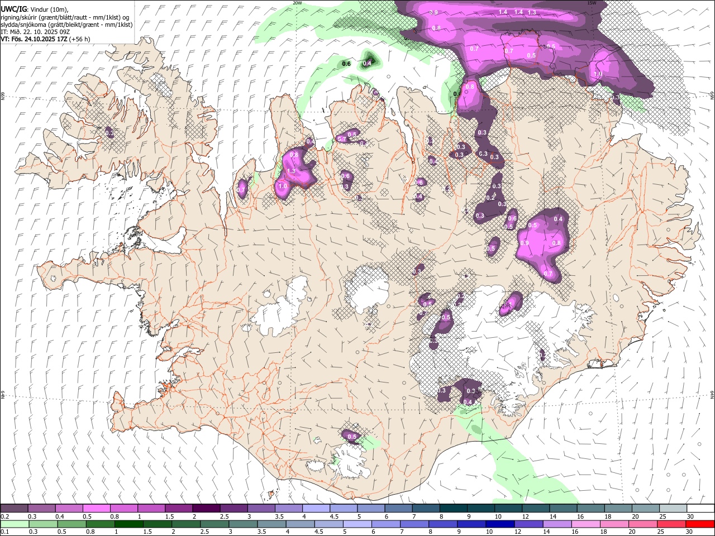
Task: Pick the 3 grey-teal rain scale swatch
Action: pos(243,524)
